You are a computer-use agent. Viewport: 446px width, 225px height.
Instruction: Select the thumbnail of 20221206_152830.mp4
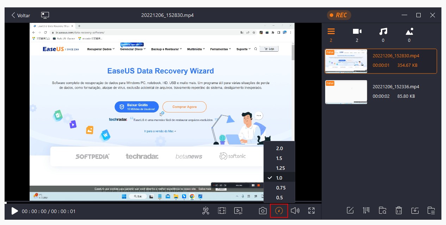346,61
